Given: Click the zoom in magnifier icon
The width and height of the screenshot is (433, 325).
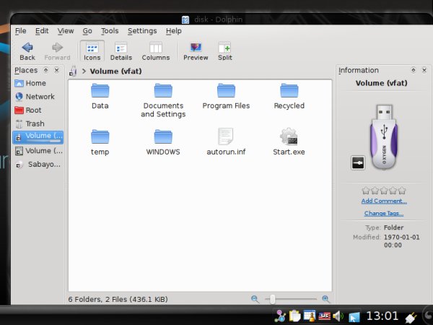Looking at the screenshot, I should 326,299.
